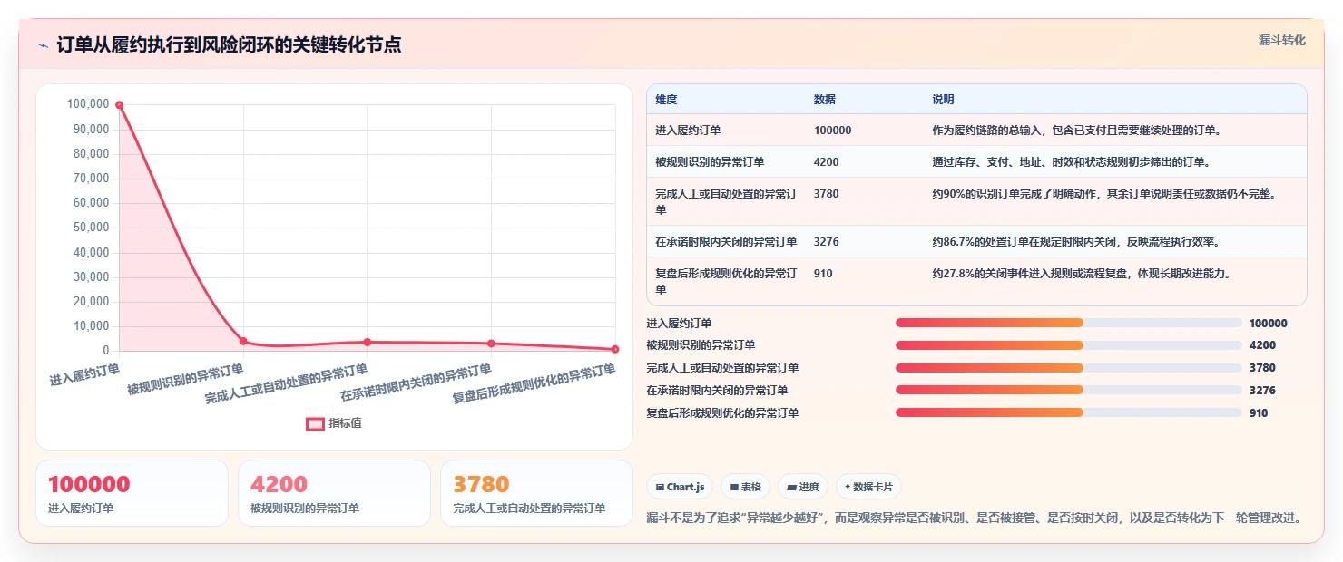Click the 漏斗转化 tag in the header
Viewport: 1343px width, 562px height.
(1281, 40)
